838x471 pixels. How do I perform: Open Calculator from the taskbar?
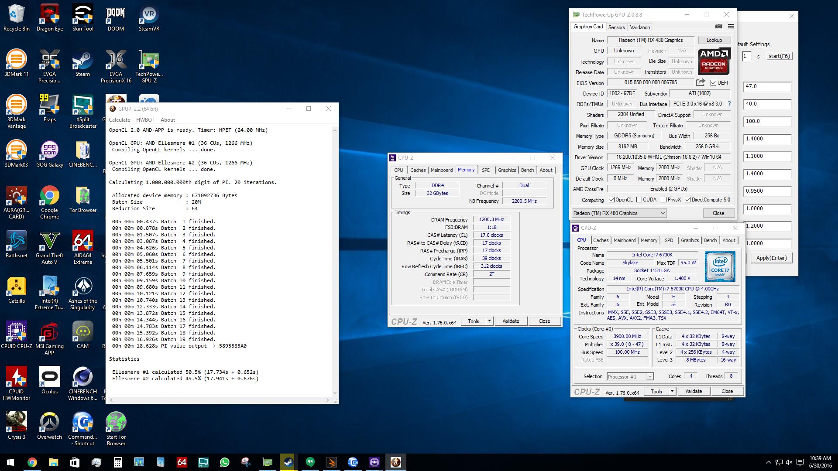[118, 462]
